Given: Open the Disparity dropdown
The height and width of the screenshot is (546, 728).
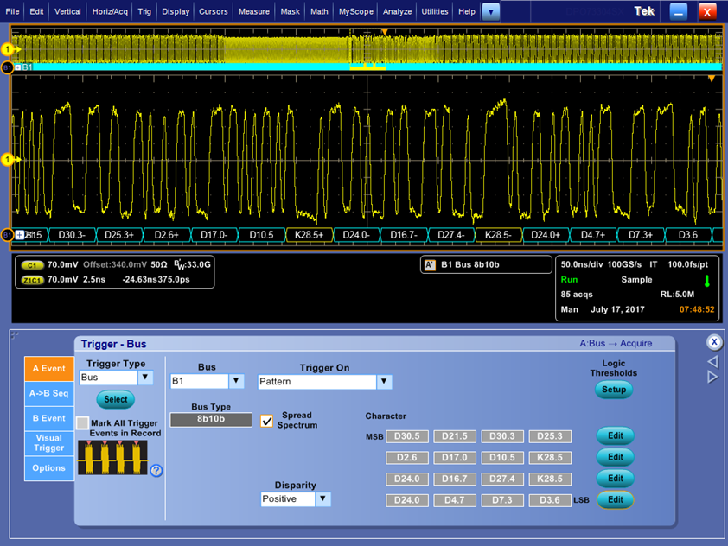Looking at the screenshot, I should pyautogui.click(x=322, y=499).
